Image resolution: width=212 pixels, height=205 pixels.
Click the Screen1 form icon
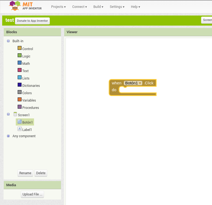15,114
